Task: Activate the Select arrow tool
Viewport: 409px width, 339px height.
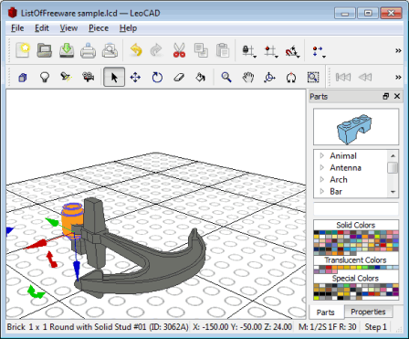Action: [x=114, y=78]
